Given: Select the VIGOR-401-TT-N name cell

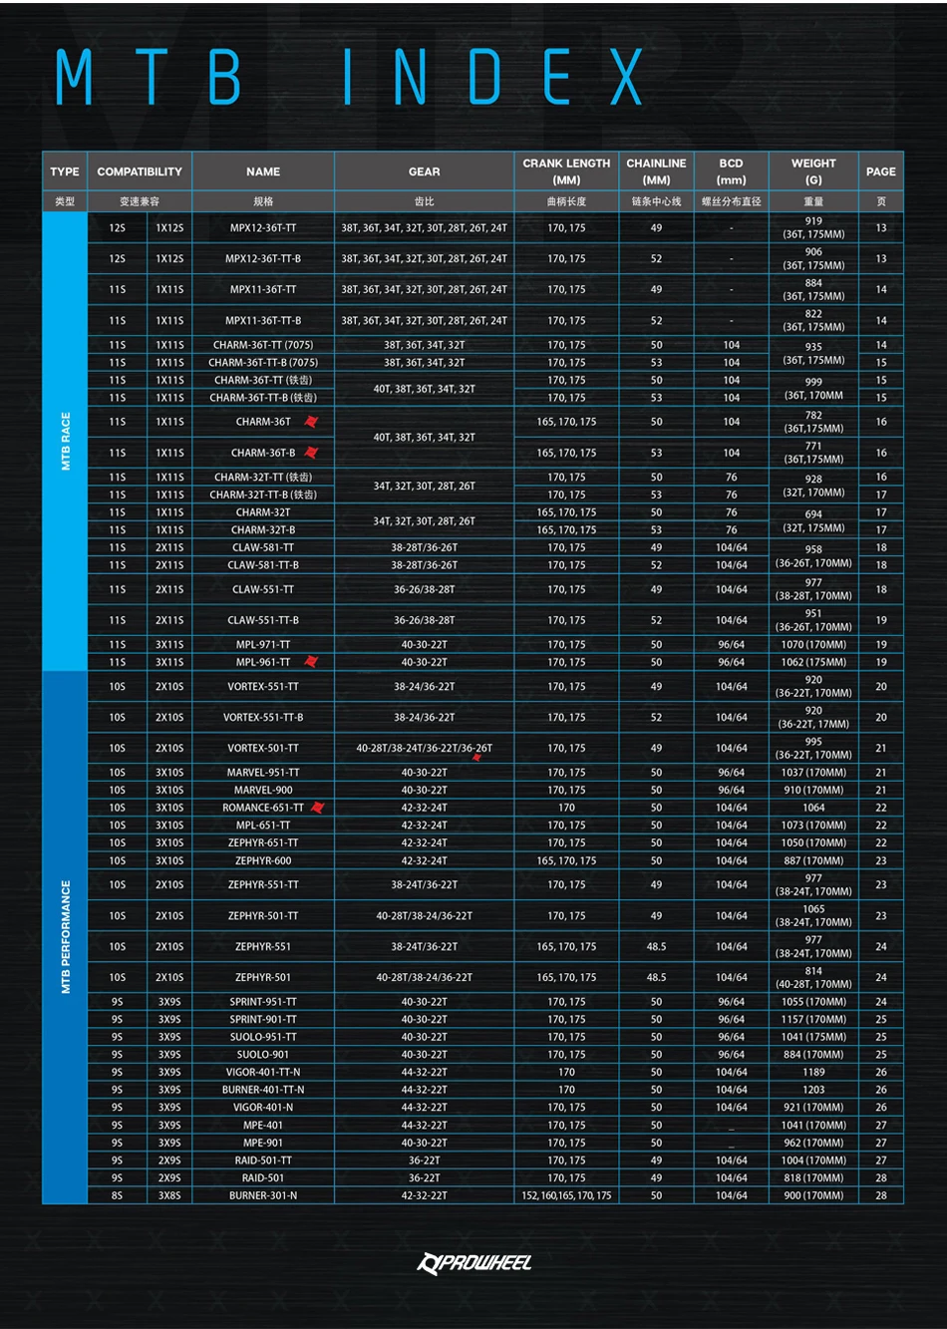Looking at the screenshot, I should point(263,1073).
